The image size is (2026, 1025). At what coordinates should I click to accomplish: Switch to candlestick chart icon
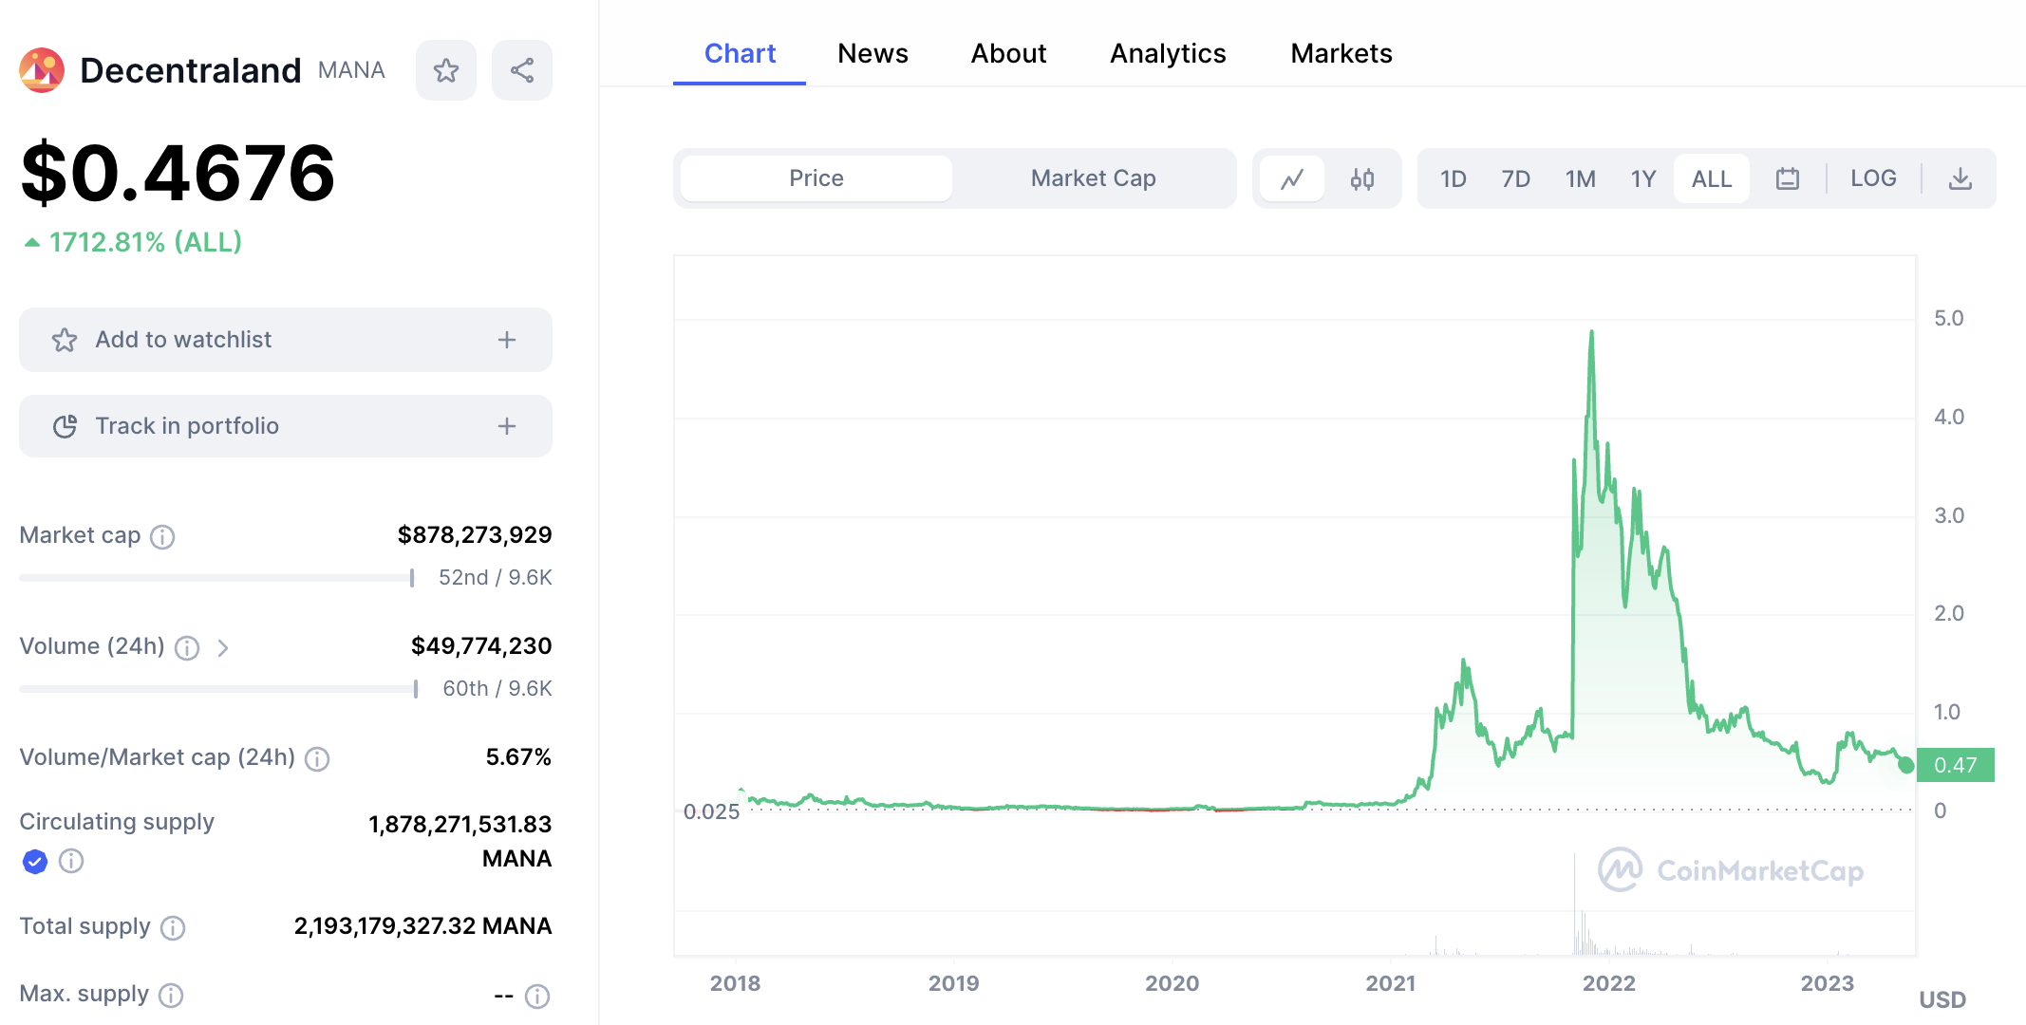pyautogui.click(x=1362, y=178)
